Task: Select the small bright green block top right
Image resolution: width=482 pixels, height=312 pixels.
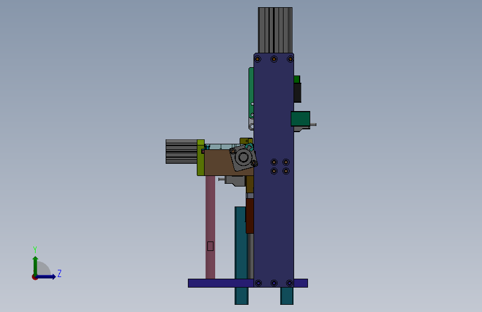Action: coord(297,79)
